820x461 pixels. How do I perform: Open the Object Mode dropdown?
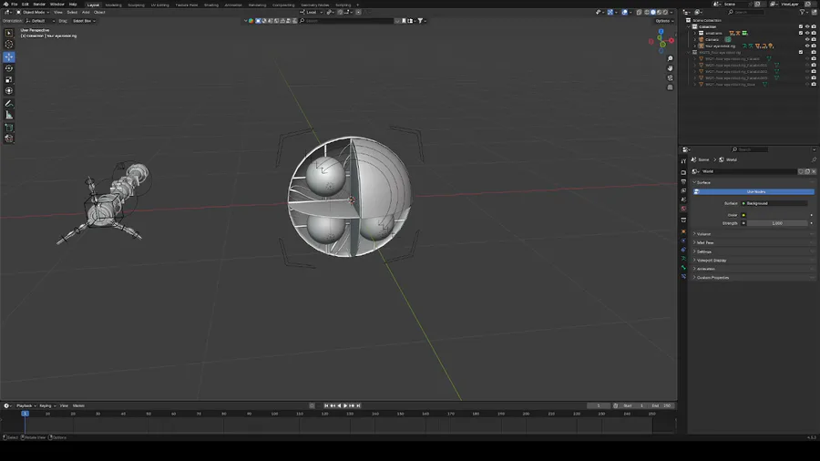coord(33,12)
